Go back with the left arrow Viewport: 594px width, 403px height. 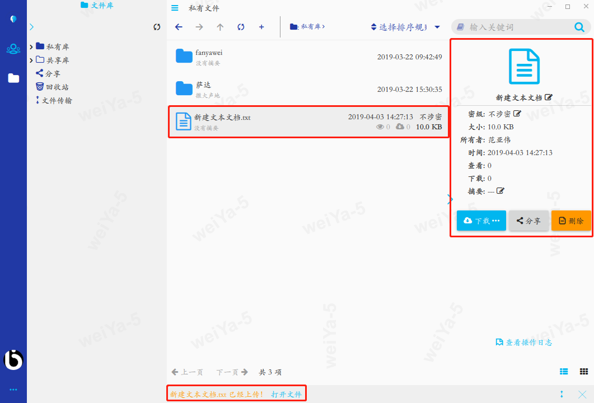click(x=179, y=27)
